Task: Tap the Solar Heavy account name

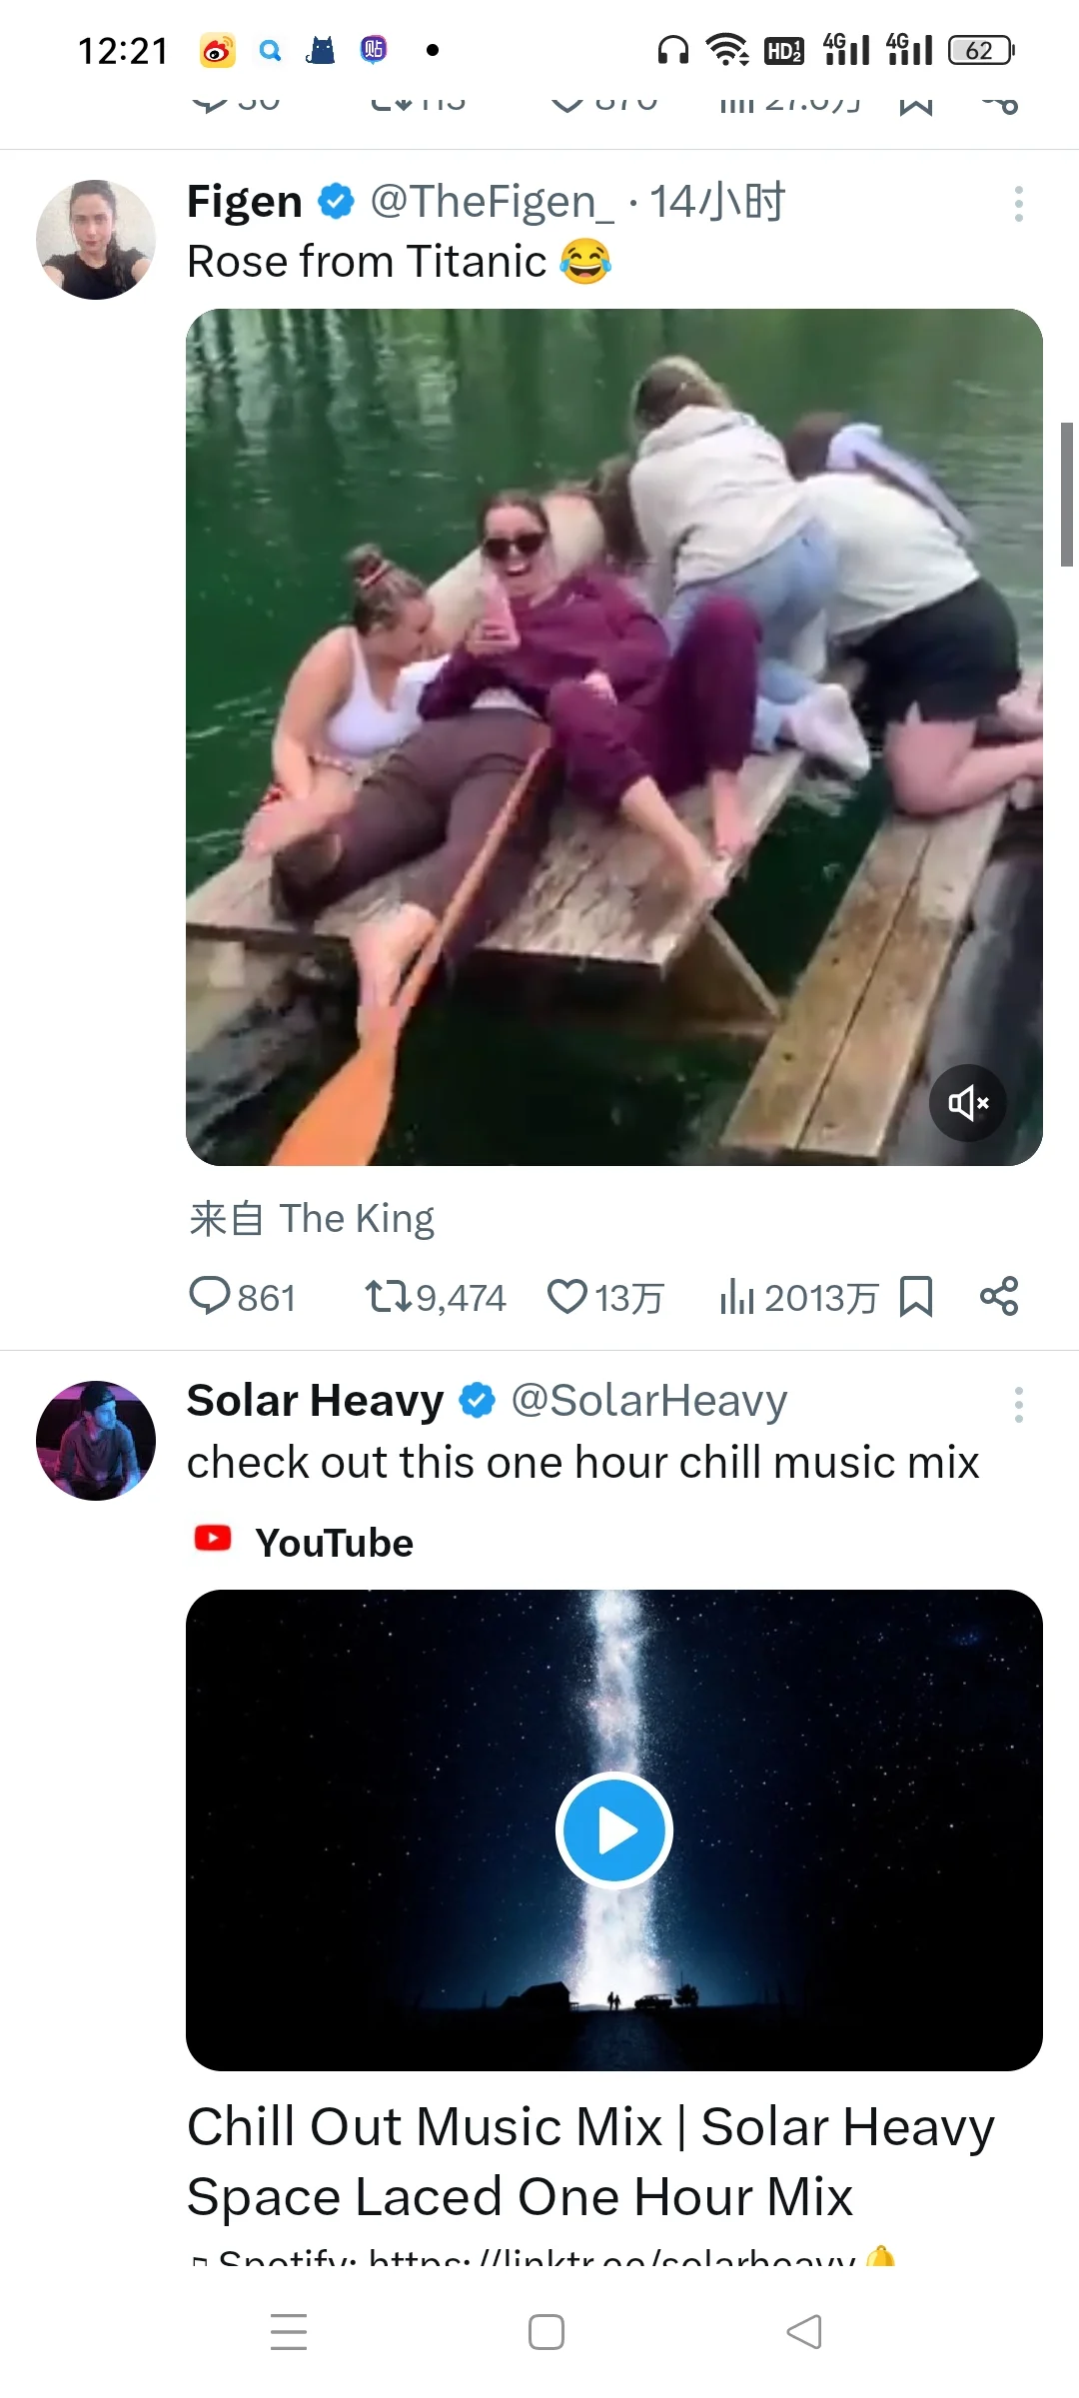Action: tap(315, 1401)
